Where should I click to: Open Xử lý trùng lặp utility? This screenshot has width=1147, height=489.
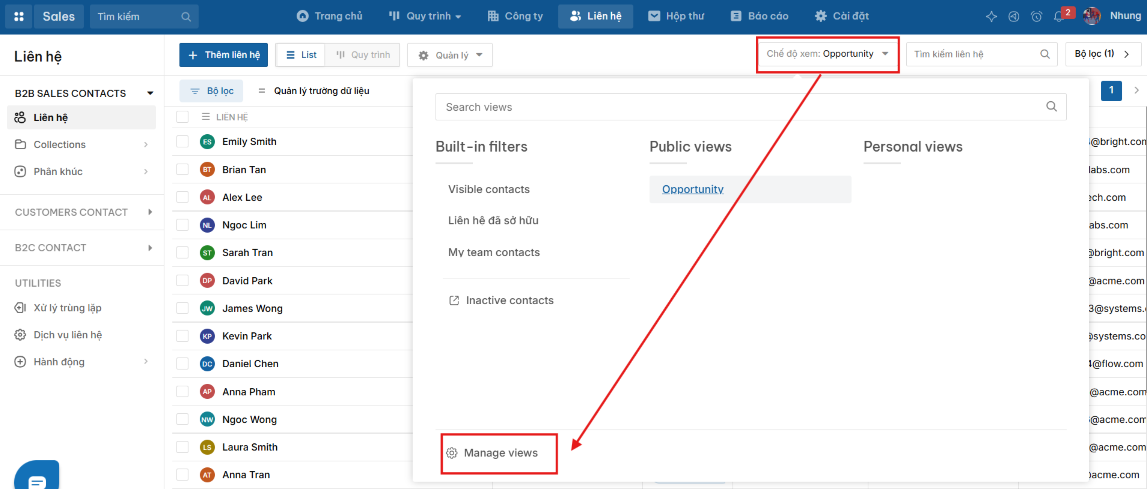point(68,307)
